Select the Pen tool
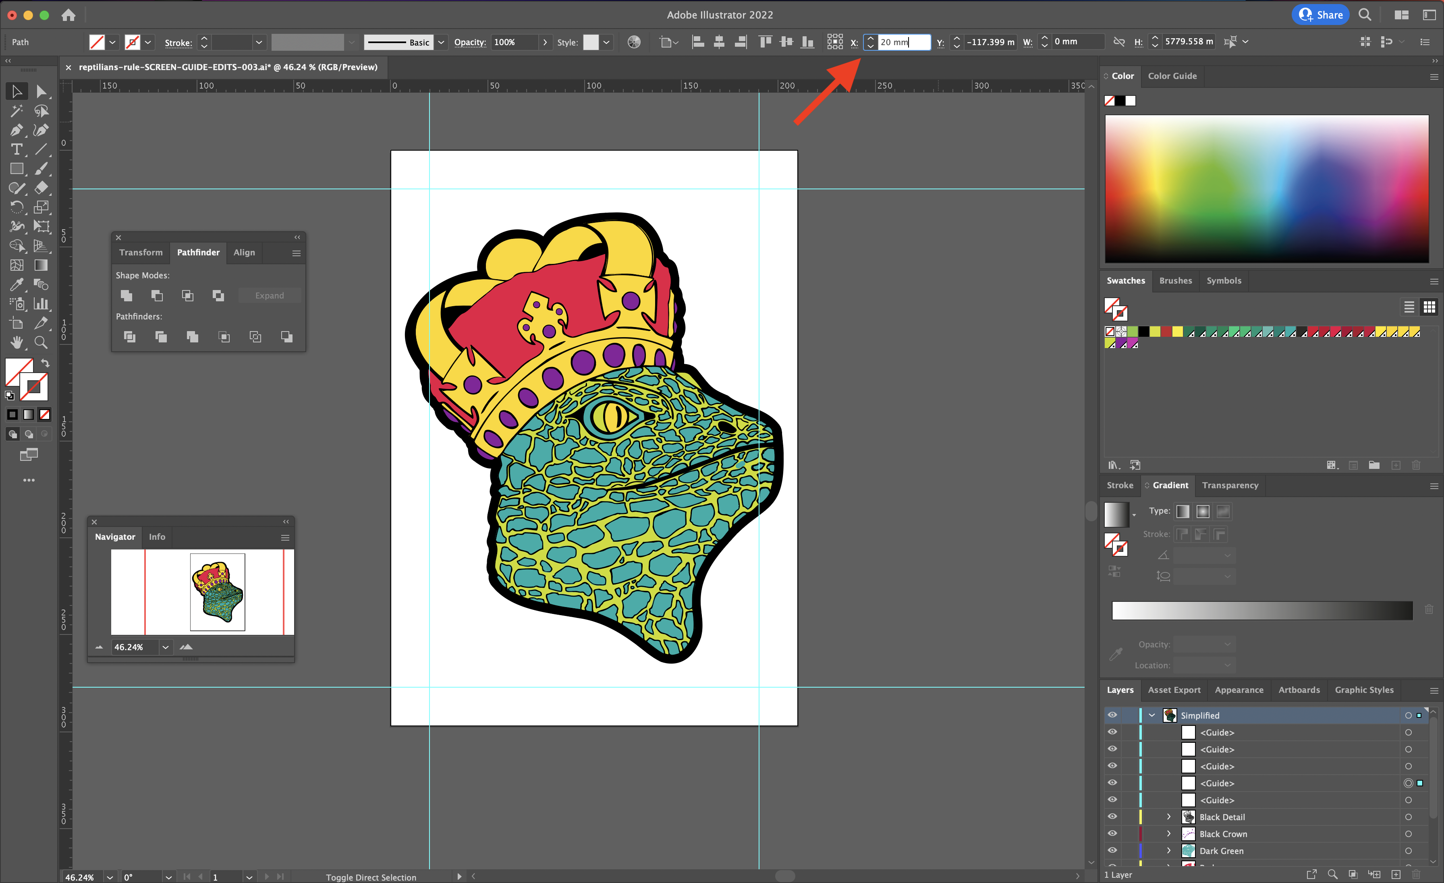The image size is (1444, 883). [x=17, y=130]
